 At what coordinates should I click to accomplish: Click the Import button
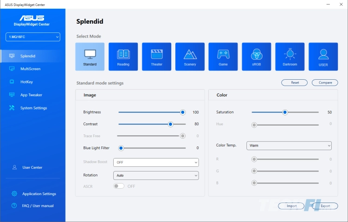pos(291,206)
